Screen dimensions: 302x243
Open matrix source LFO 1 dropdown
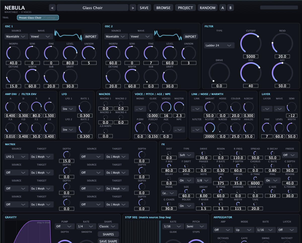point(16,157)
